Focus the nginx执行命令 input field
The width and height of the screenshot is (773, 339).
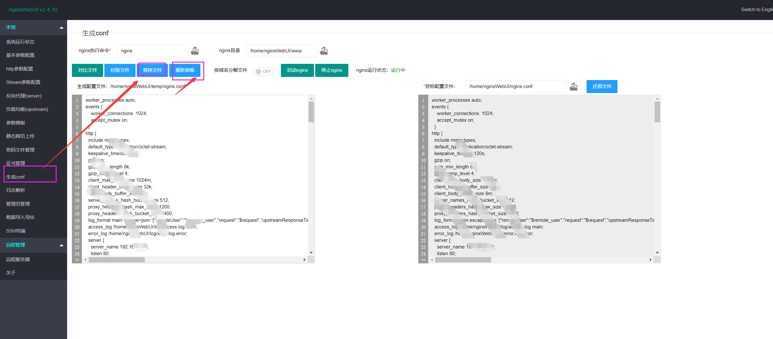[153, 51]
